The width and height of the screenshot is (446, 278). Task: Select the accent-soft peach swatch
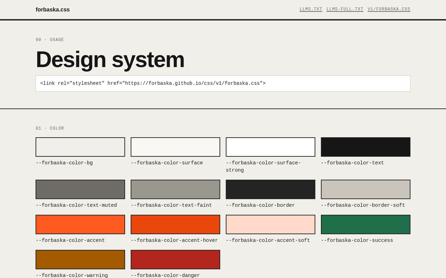coord(270,224)
